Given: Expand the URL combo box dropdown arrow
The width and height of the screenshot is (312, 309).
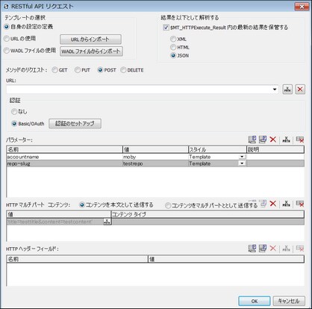Looking at the screenshot, I should point(275,89).
